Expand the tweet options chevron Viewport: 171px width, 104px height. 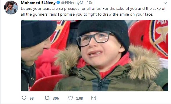point(165,3)
